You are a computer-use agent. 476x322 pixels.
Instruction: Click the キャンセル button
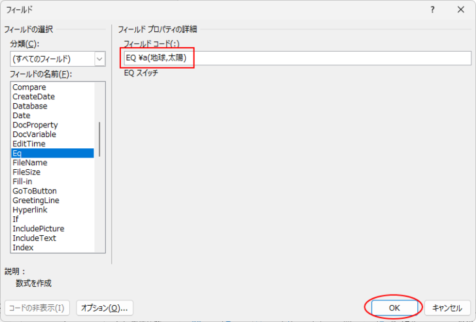447,307
